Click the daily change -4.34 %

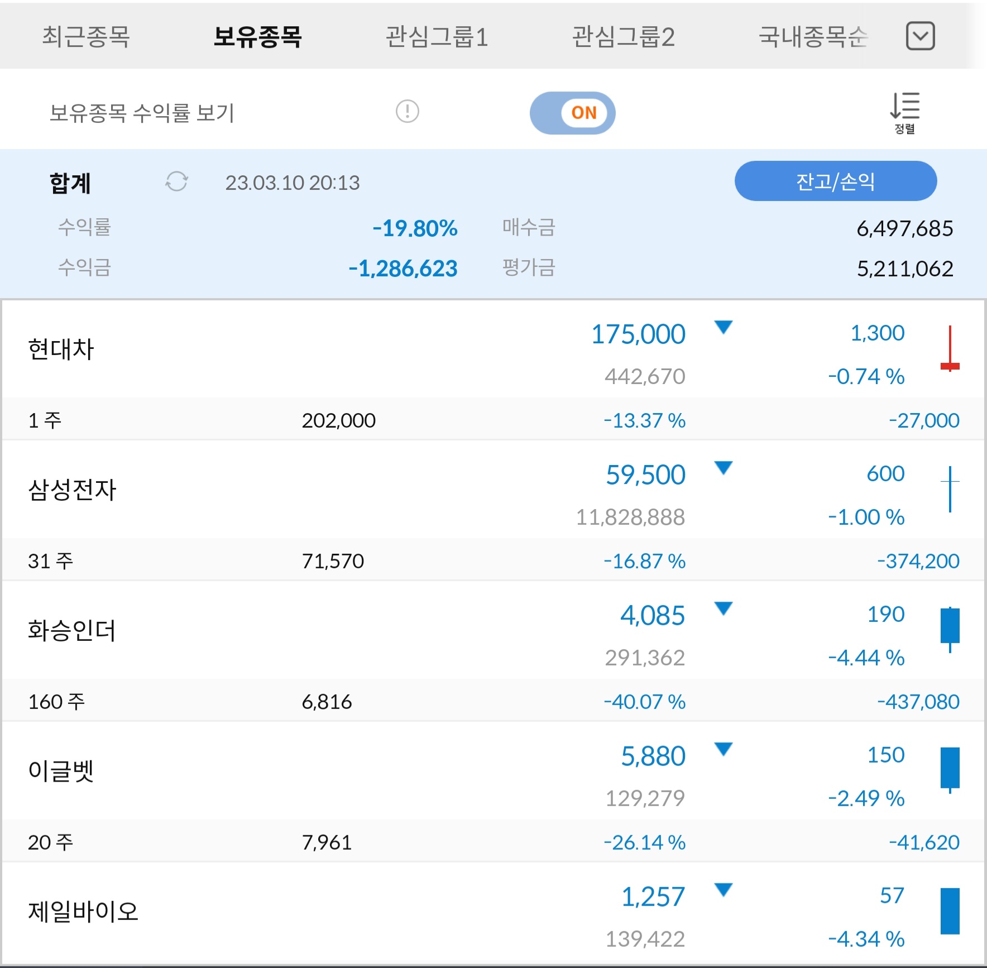pyautogui.click(x=866, y=940)
